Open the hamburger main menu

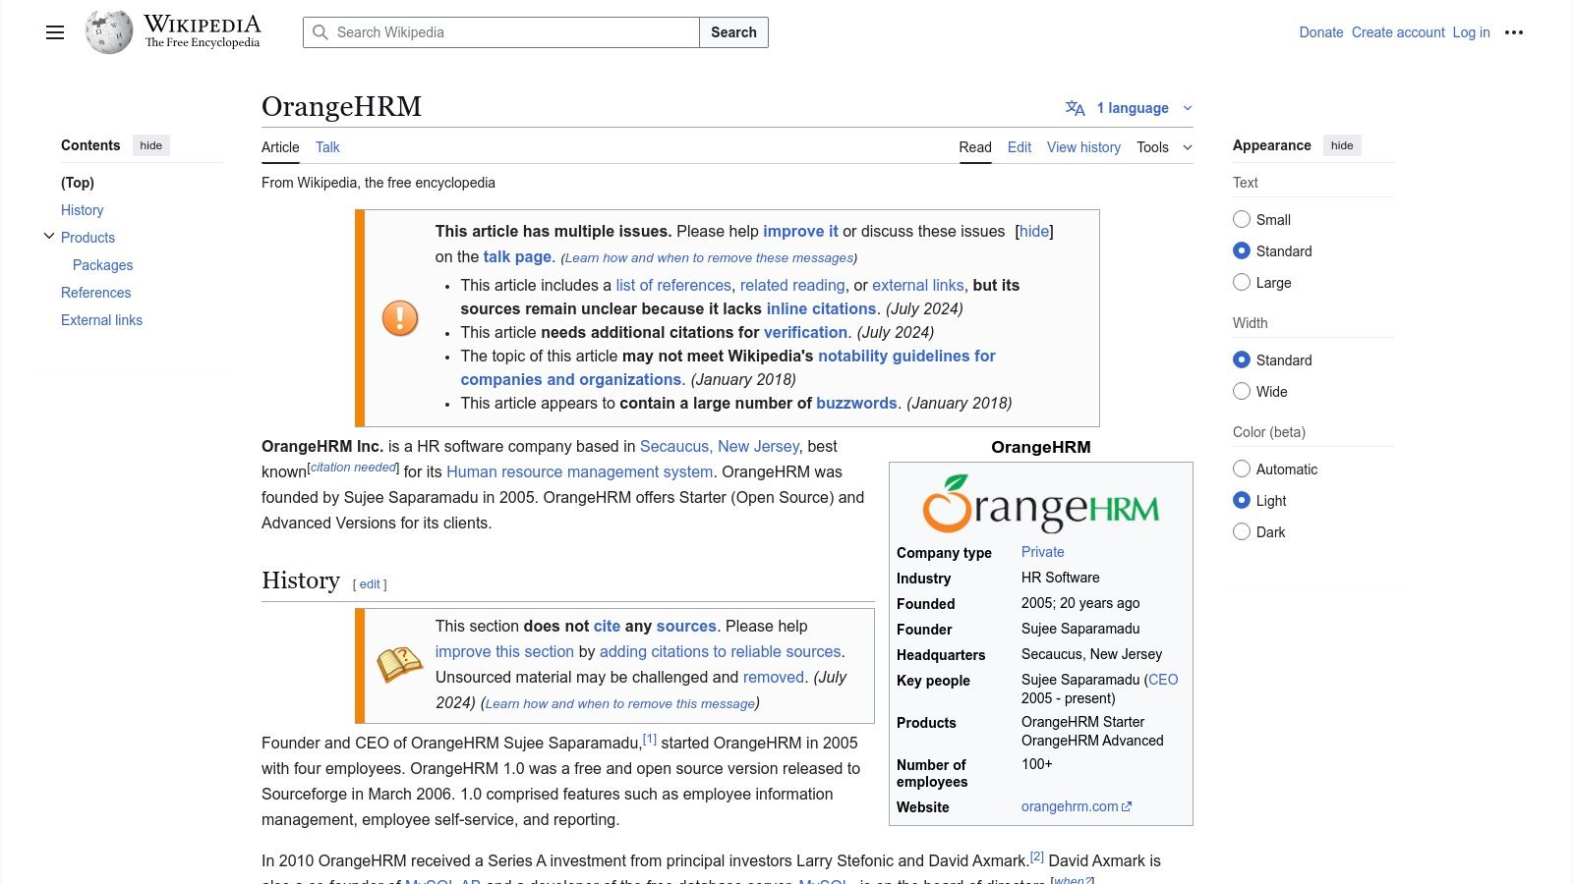55,32
